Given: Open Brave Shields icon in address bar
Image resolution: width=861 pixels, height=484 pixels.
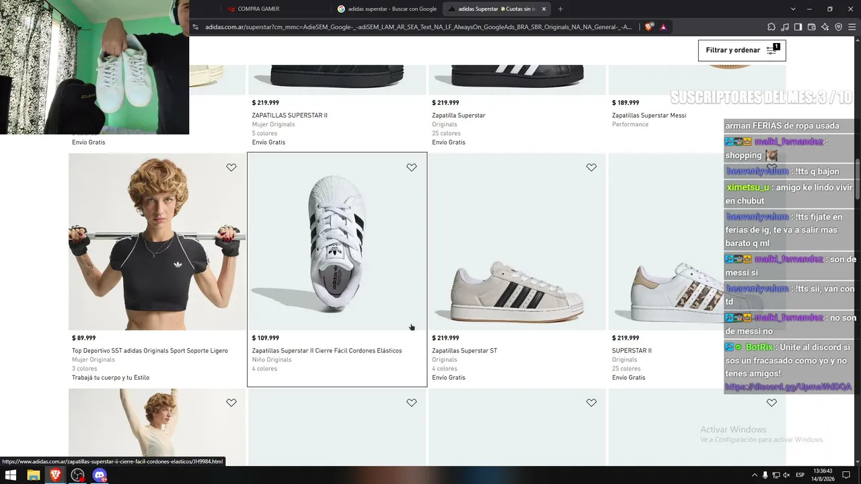Looking at the screenshot, I should point(648,27).
